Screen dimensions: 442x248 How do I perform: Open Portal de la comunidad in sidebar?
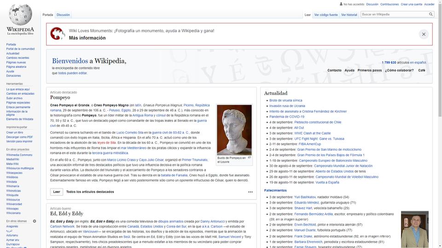(20, 49)
